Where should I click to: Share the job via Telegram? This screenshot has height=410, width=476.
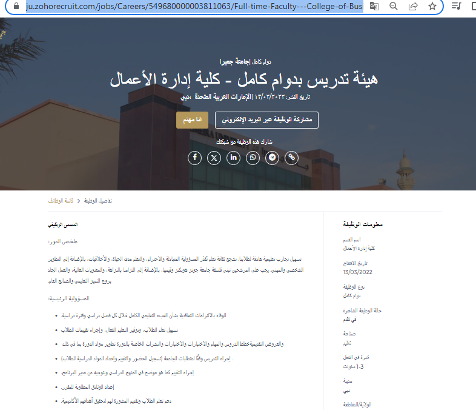pos(273,158)
